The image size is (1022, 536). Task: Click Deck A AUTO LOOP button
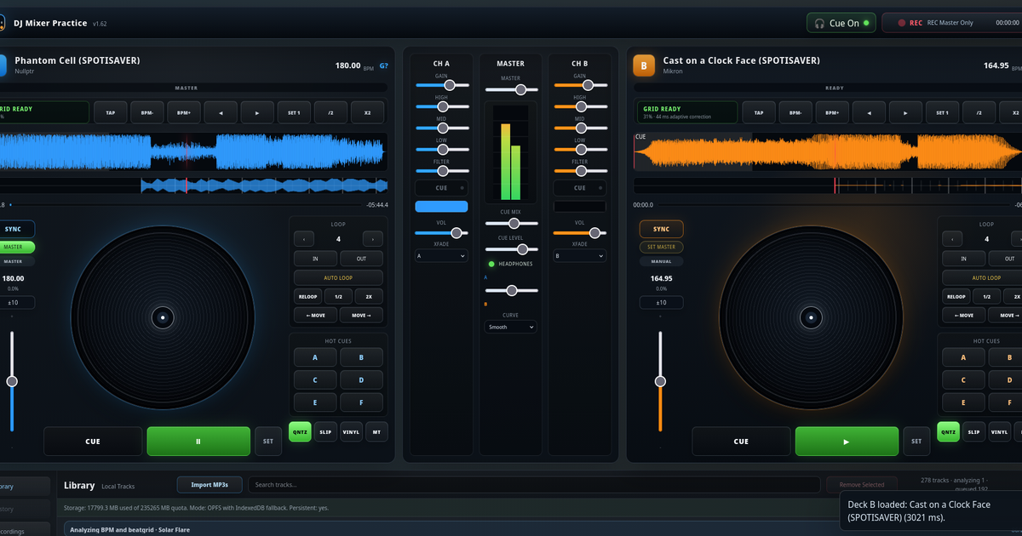pyautogui.click(x=338, y=277)
